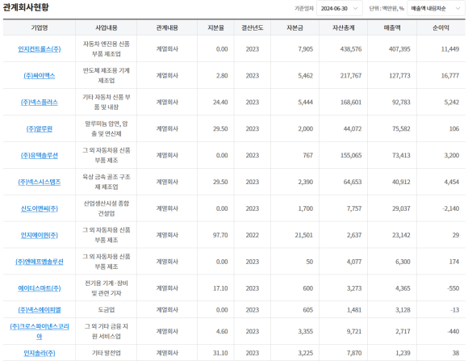Viewport: 468px width, 361px height.
Task: Open the 인지에이원(주) company link
Action: pos(40,235)
